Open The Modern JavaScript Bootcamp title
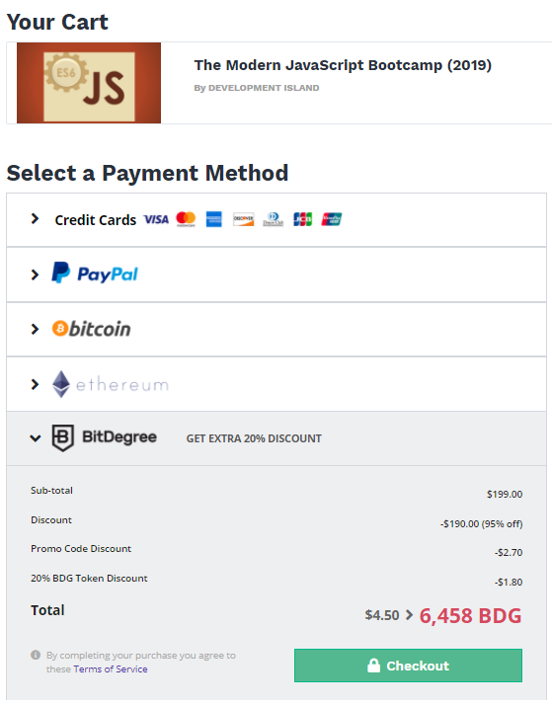This screenshot has width=552, height=706. [x=343, y=65]
